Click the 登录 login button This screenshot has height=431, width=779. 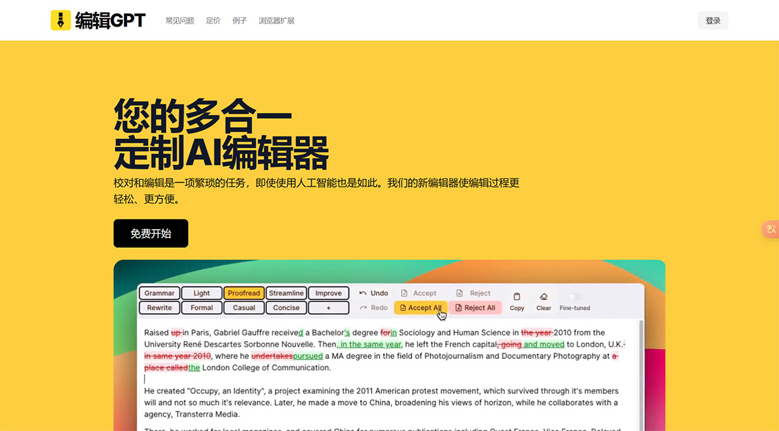tap(713, 20)
